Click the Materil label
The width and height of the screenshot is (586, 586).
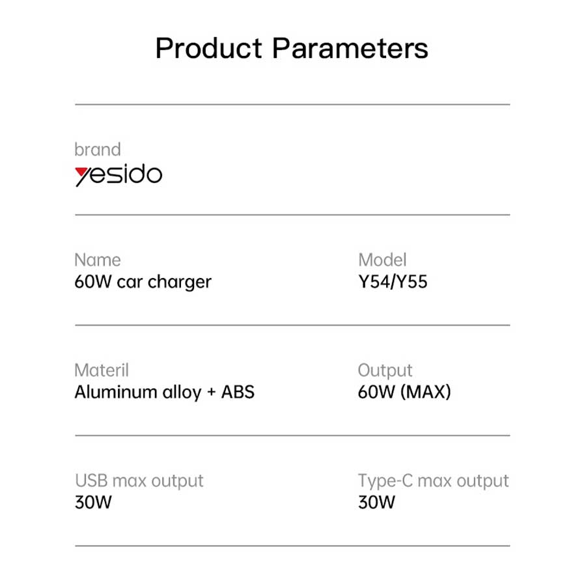coord(102,370)
